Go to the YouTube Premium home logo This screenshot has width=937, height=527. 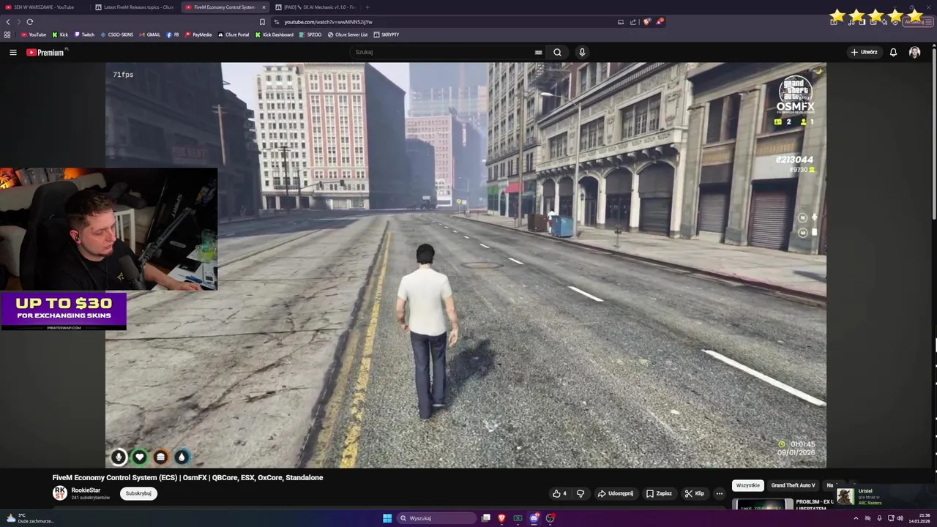(x=46, y=52)
